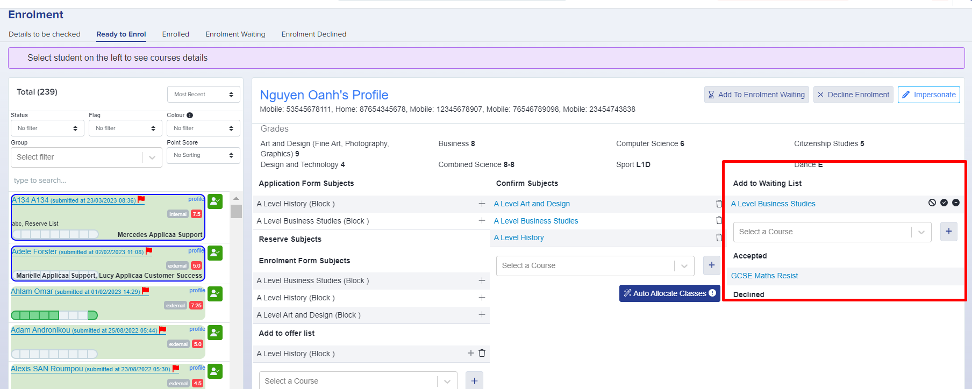
Task: Click the green enrol icon for Adam Andronikou
Action: tap(215, 333)
